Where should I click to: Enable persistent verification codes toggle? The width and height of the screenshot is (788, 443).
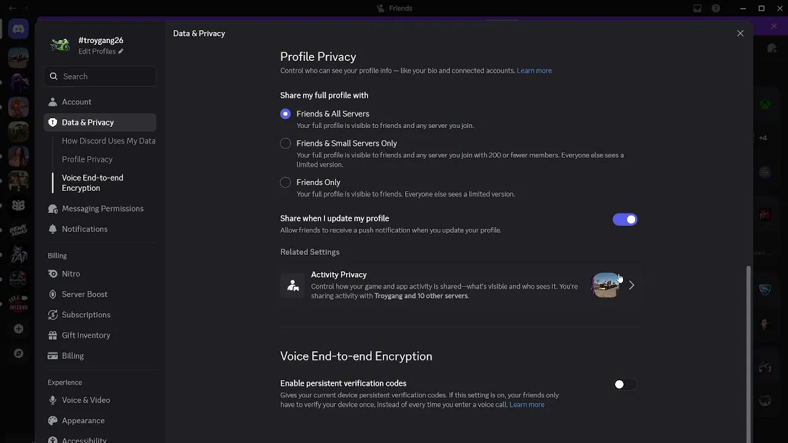(x=625, y=385)
